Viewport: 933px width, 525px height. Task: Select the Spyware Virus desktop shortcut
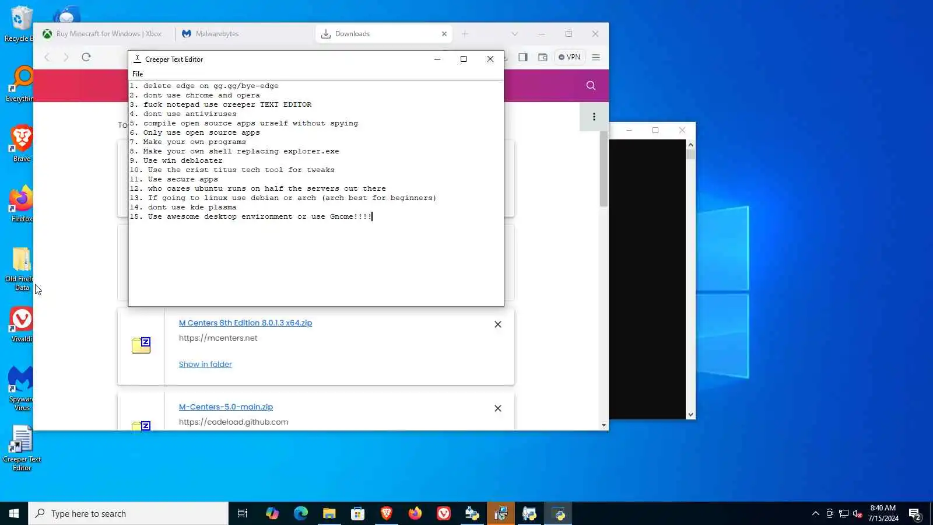point(21,388)
